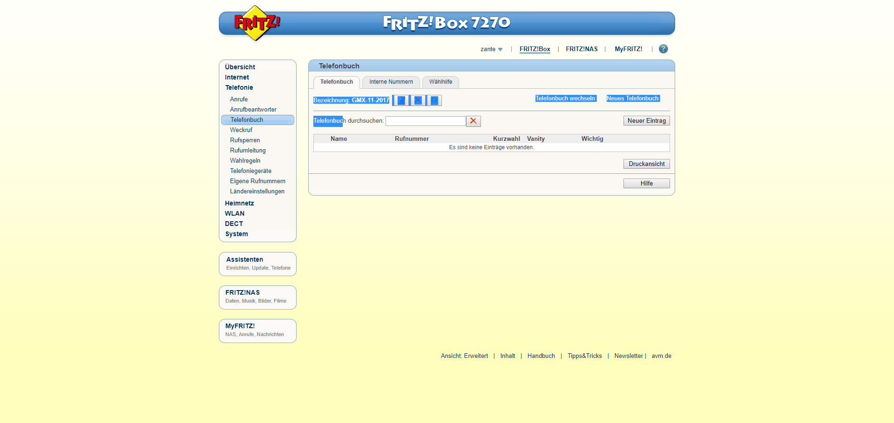The width and height of the screenshot is (894, 423).
Task: Open MyFRITZ! in top navigation
Action: [628, 49]
